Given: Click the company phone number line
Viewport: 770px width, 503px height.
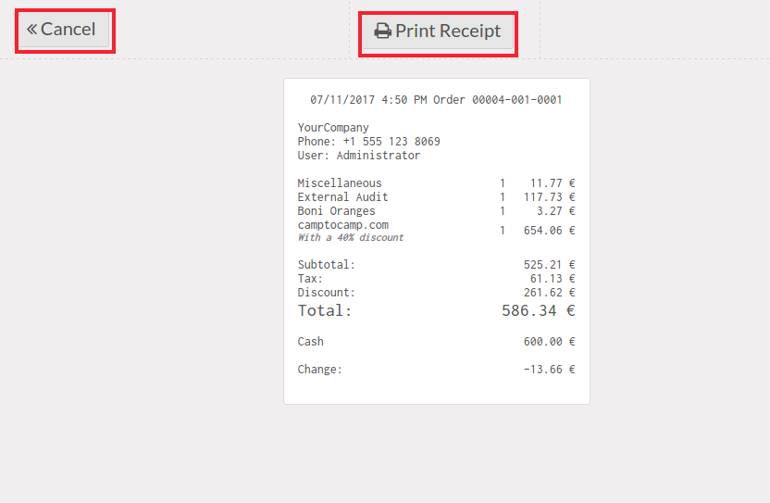Looking at the screenshot, I should (x=368, y=142).
